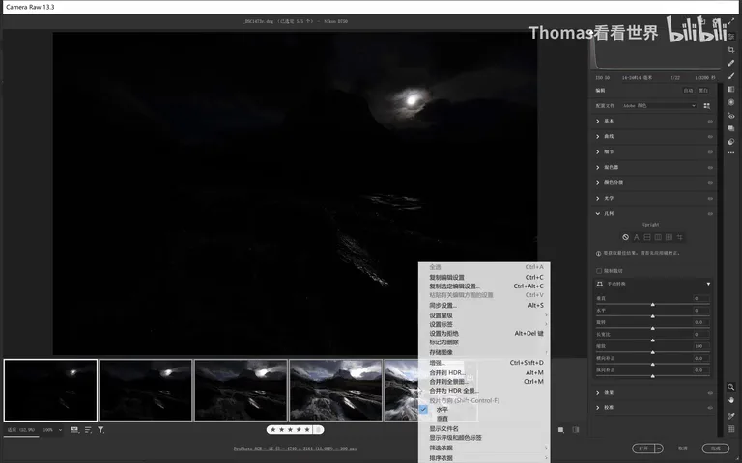Choose 增强... in context menu

438,363
